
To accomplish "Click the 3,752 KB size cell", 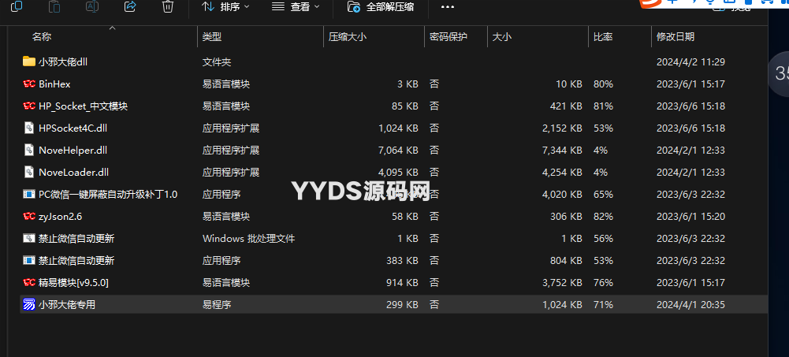I will [x=562, y=283].
